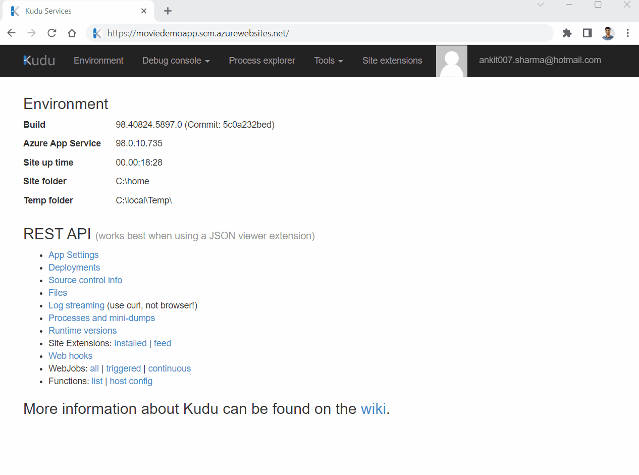Open the tab search chevron

coord(541,5)
